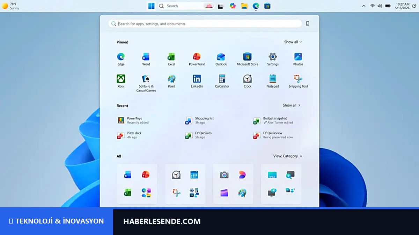
Task: Launch the Calculator app
Action: pyautogui.click(x=222, y=81)
